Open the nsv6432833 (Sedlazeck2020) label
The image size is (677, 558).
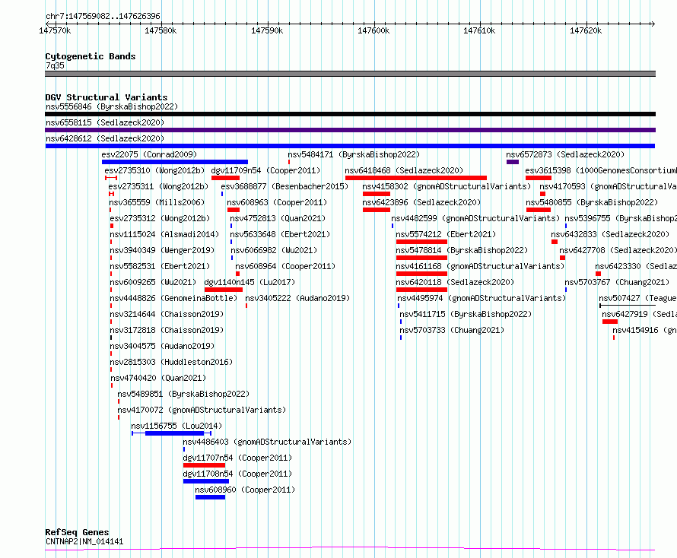pyautogui.click(x=610, y=234)
